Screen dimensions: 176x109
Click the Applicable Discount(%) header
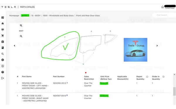tap(123, 78)
